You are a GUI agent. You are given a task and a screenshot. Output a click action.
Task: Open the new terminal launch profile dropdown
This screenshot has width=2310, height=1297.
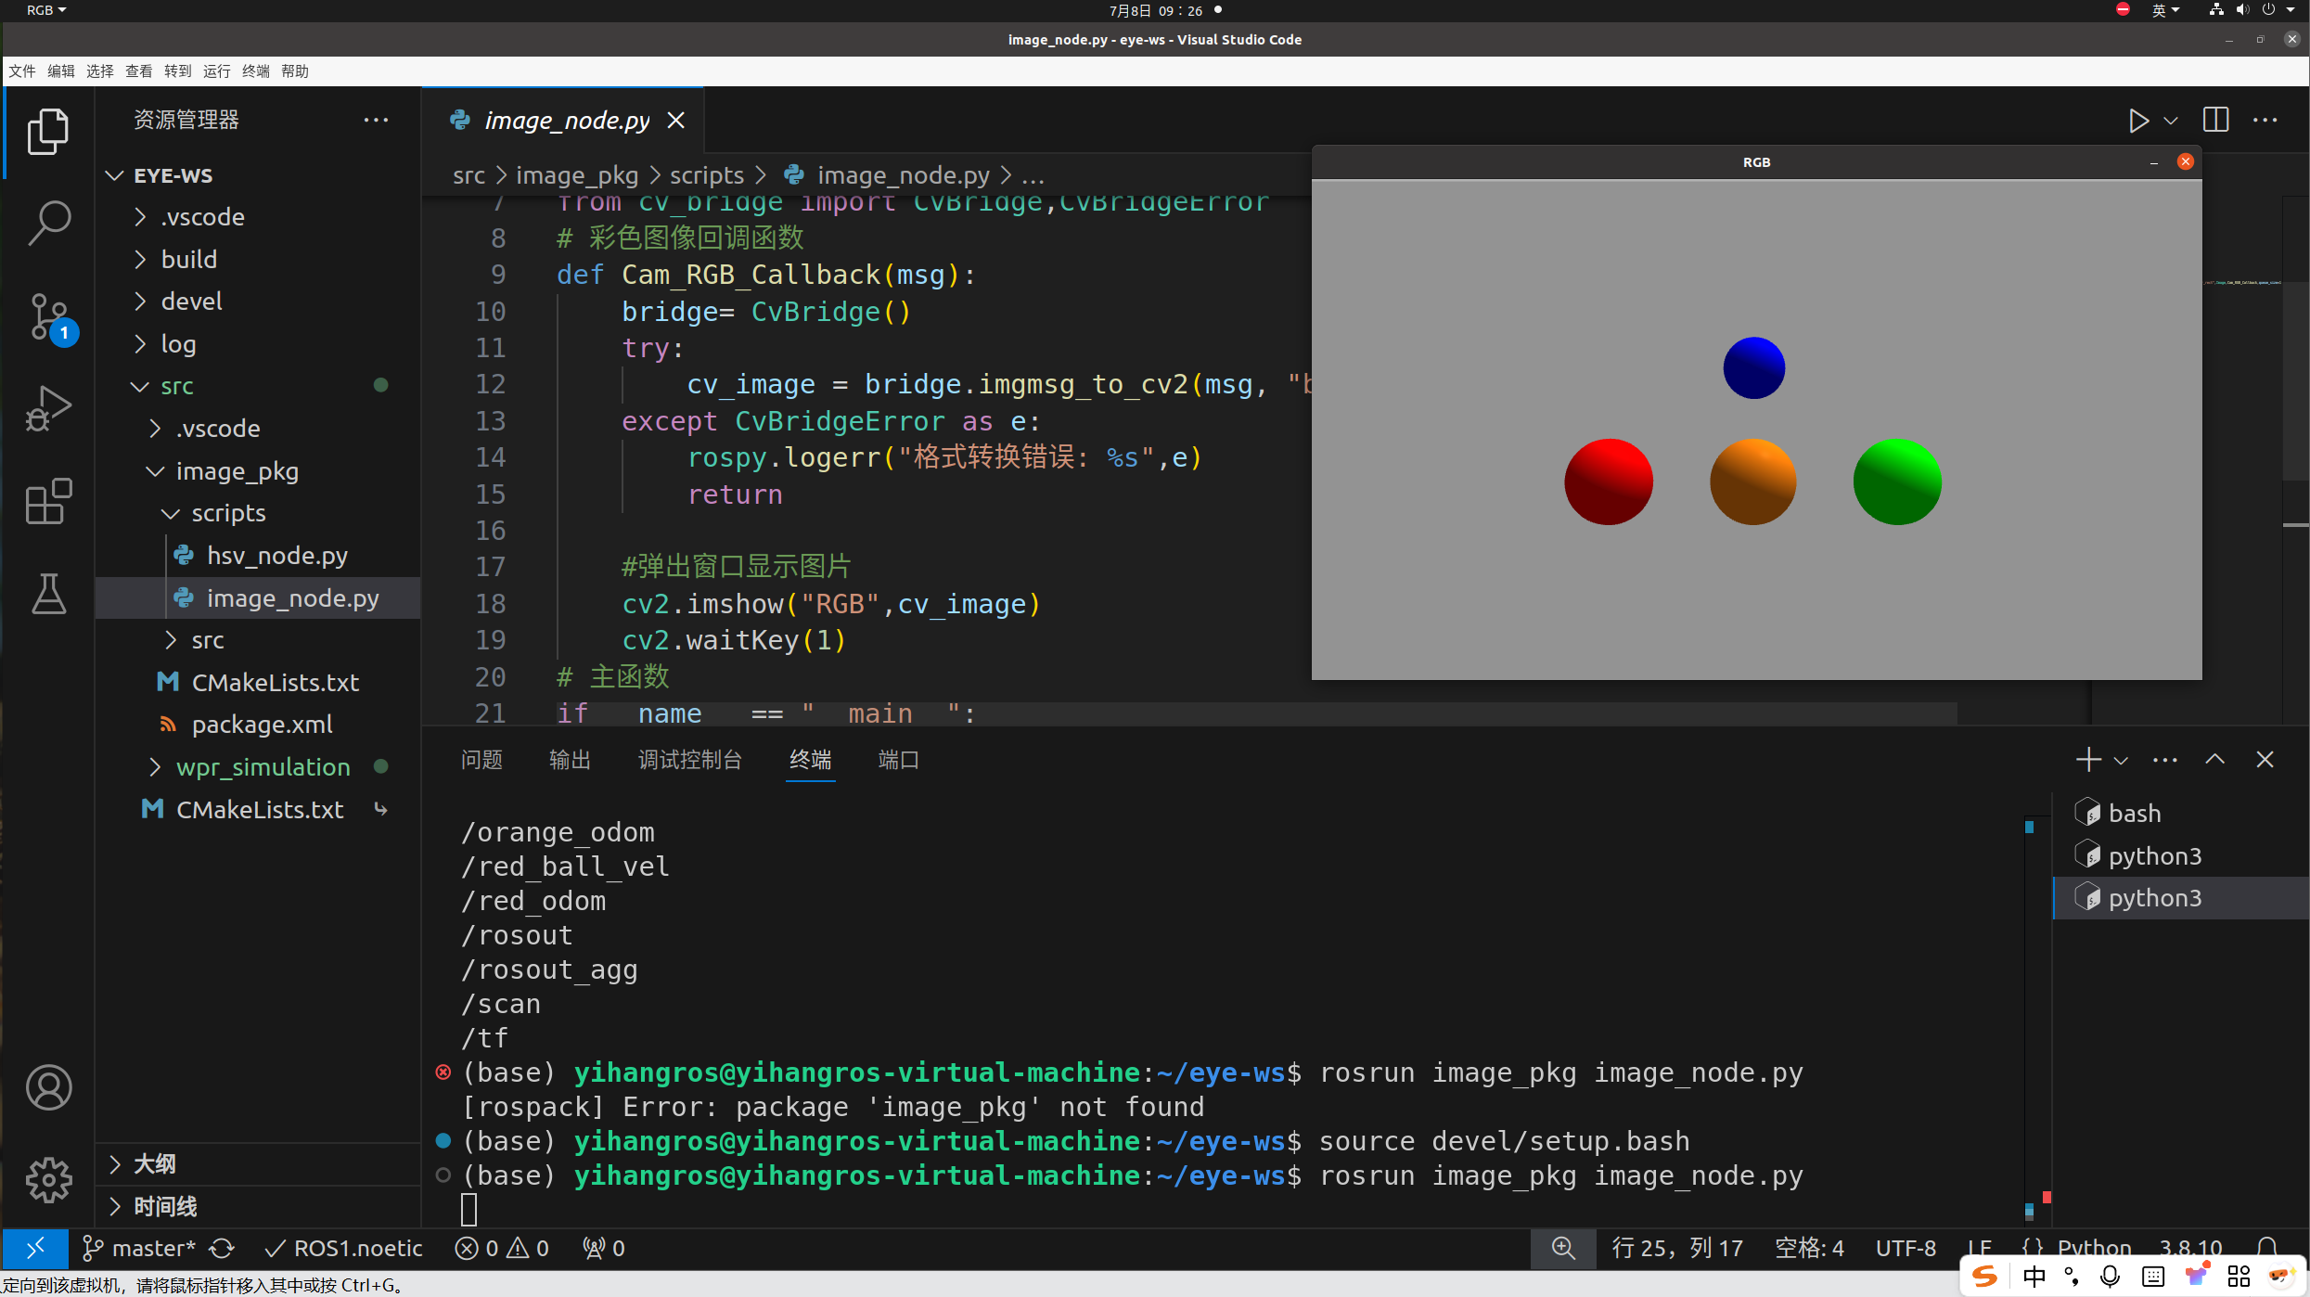tap(2121, 761)
